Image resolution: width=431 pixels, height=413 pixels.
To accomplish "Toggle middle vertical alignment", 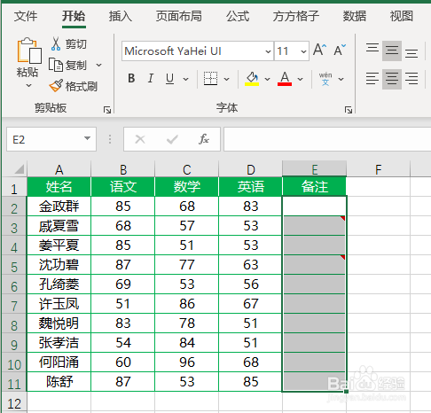I will (392, 51).
